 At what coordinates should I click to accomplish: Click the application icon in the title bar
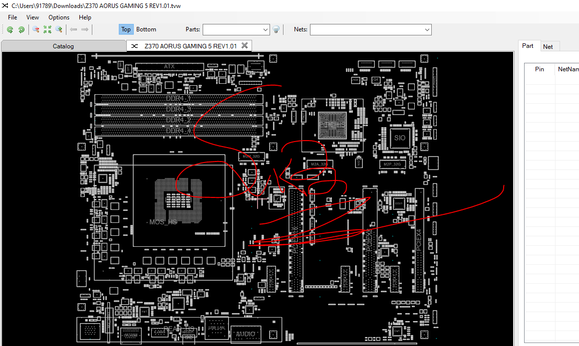5,5
